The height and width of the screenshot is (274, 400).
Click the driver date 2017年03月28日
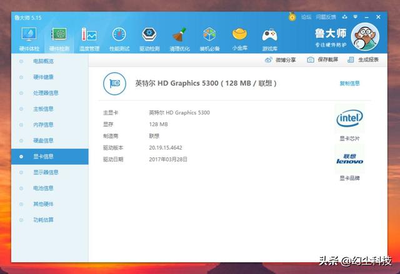(x=168, y=159)
